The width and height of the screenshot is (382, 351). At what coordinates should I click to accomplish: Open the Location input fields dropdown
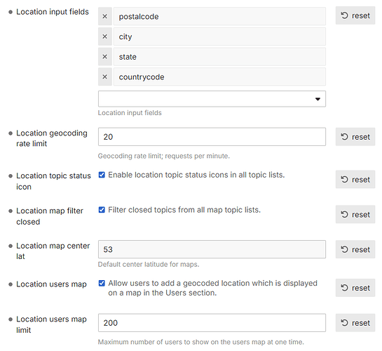pyautogui.click(x=212, y=99)
